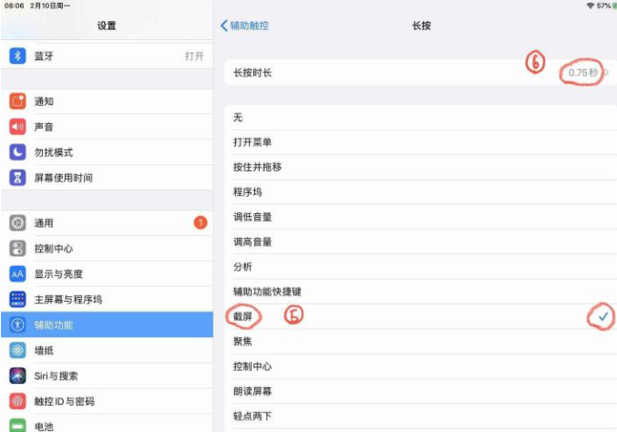The width and height of the screenshot is (617, 432).
Task: Tap the blue checkmark on 截屏 row
Action: tap(602, 316)
